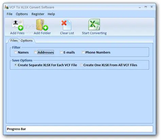
Task: Click the Filter group label
Action: pos(16,47)
